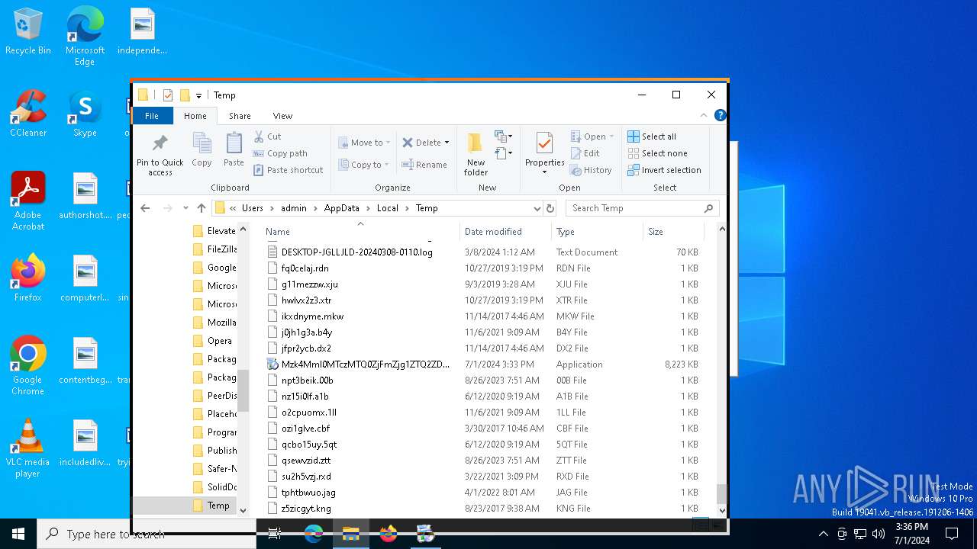Open the Copy to dropdown
Image resolution: width=977 pixels, height=549 pixels.
[x=364, y=165]
